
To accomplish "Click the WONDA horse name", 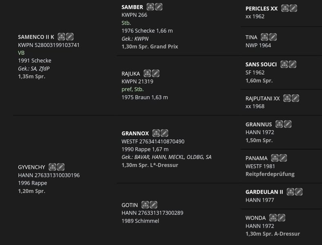I will pos(255,218).
